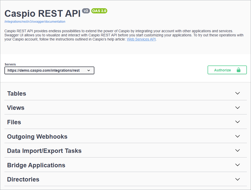Click the Bridge Applications heading
This screenshot has height=190, width=251.
[36, 165]
